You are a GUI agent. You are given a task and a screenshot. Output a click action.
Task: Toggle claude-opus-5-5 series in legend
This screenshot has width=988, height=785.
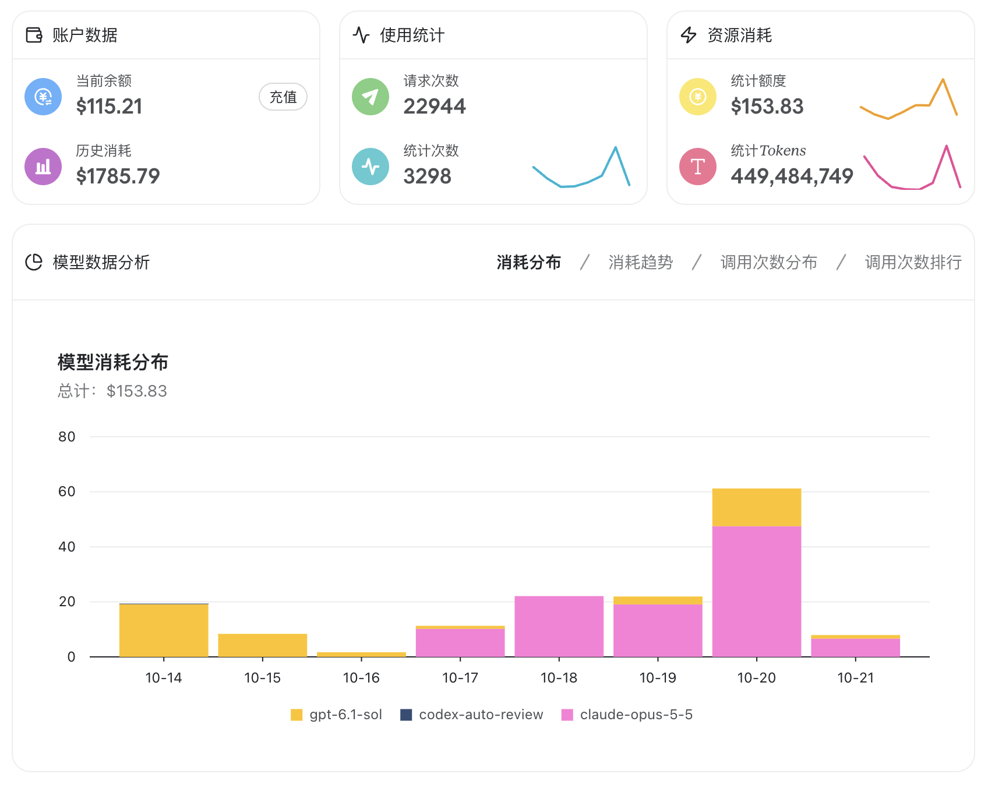pyautogui.click(x=627, y=715)
